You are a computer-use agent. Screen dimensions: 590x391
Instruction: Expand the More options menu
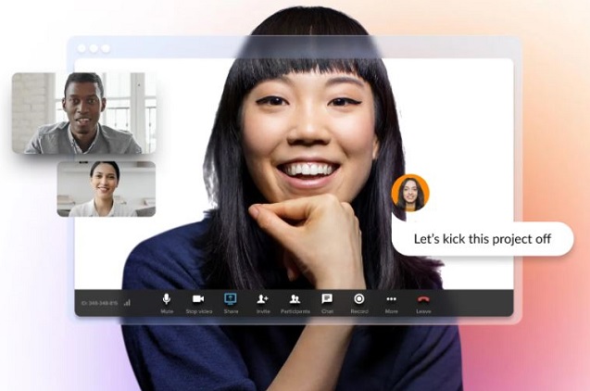pos(391,301)
